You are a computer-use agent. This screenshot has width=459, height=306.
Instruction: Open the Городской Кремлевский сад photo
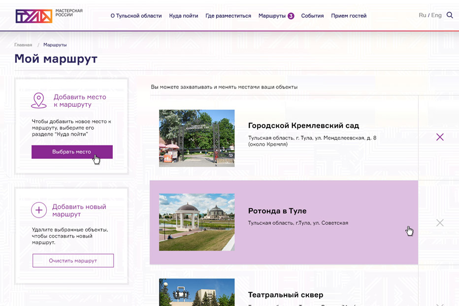coord(197,138)
